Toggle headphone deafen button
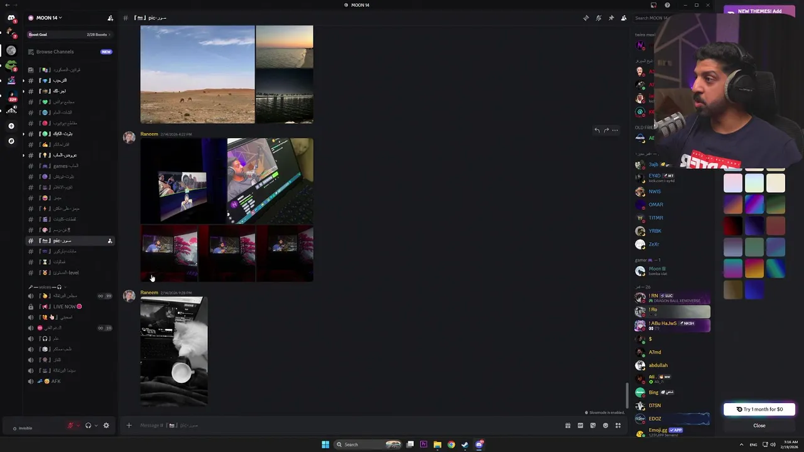This screenshot has width=804, height=452. point(88,426)
